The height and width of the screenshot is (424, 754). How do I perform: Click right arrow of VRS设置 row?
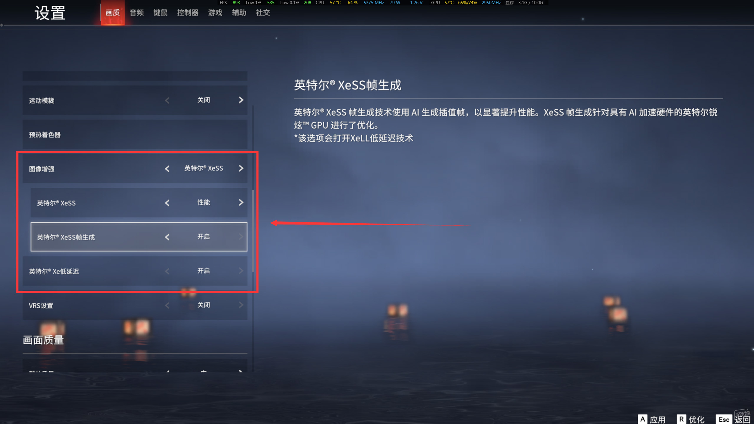[x=241, y=305]
